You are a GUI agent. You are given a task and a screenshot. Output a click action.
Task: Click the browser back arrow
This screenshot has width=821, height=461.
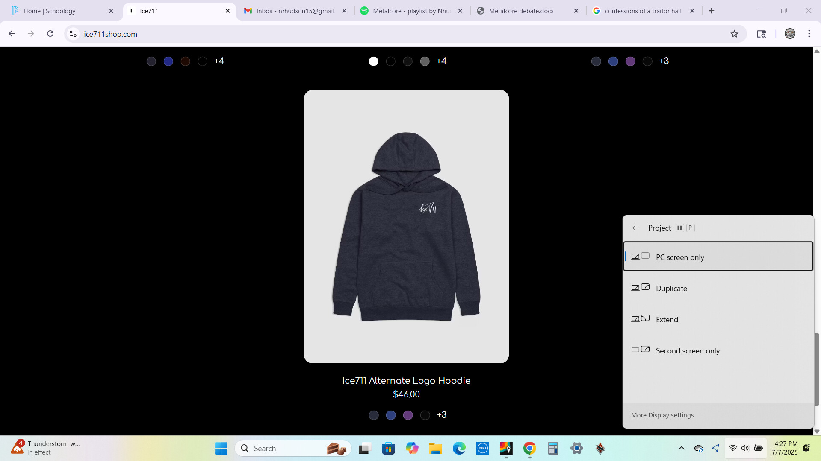point(12,34)
